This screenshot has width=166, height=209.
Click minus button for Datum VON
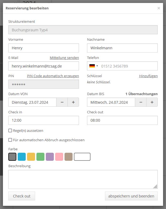tap(62, 102)
